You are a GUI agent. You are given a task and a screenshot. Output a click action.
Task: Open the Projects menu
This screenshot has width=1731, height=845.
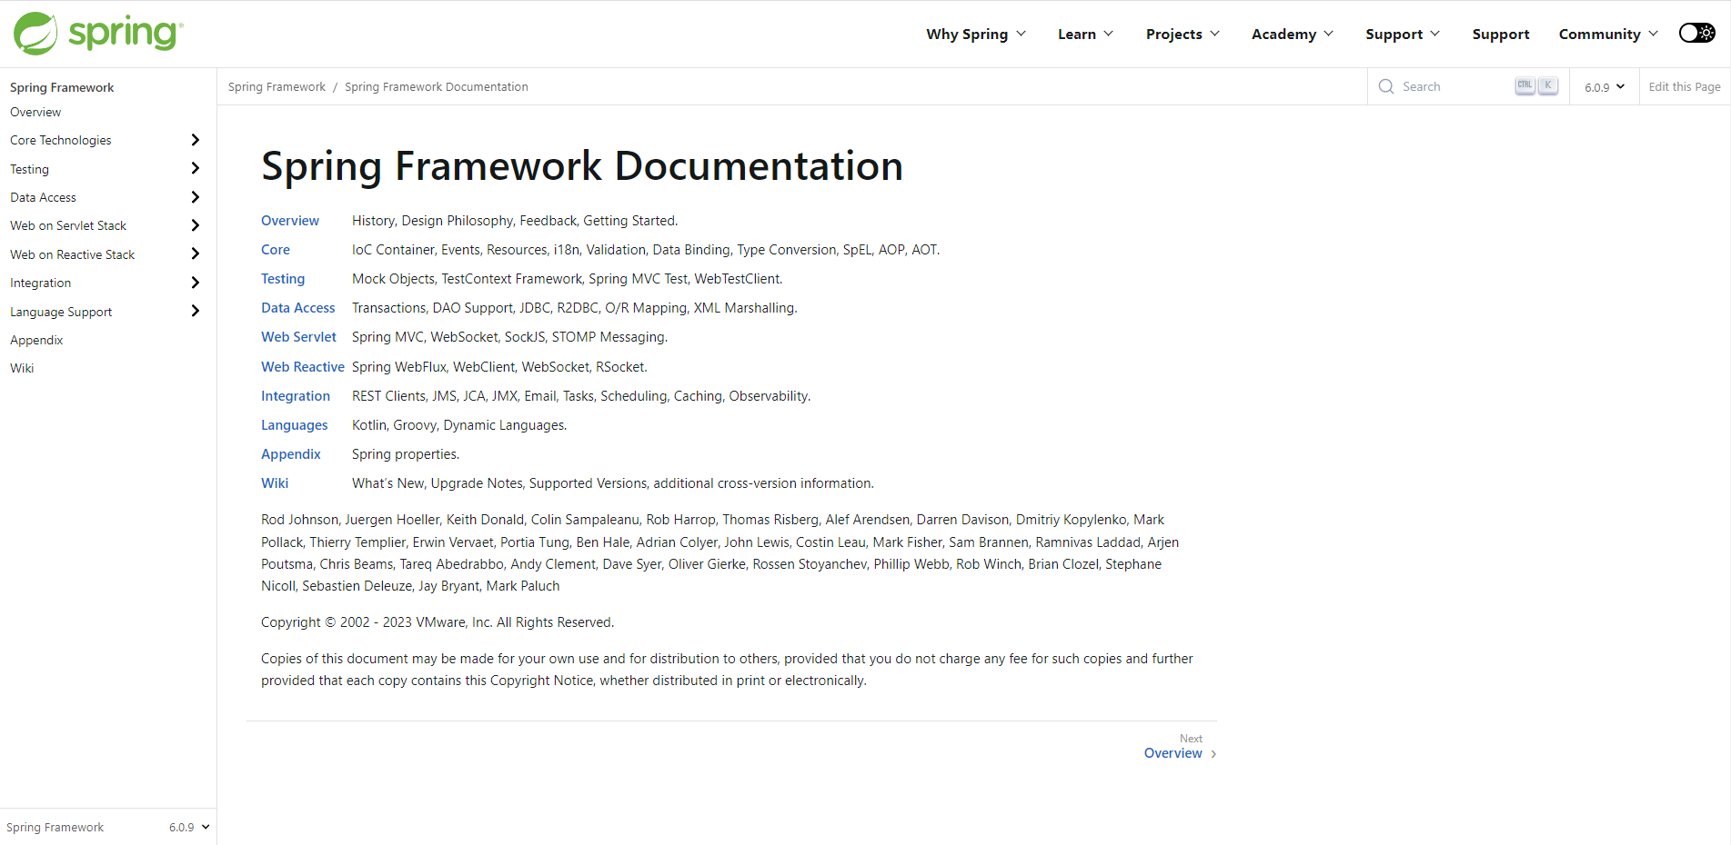1183,34
